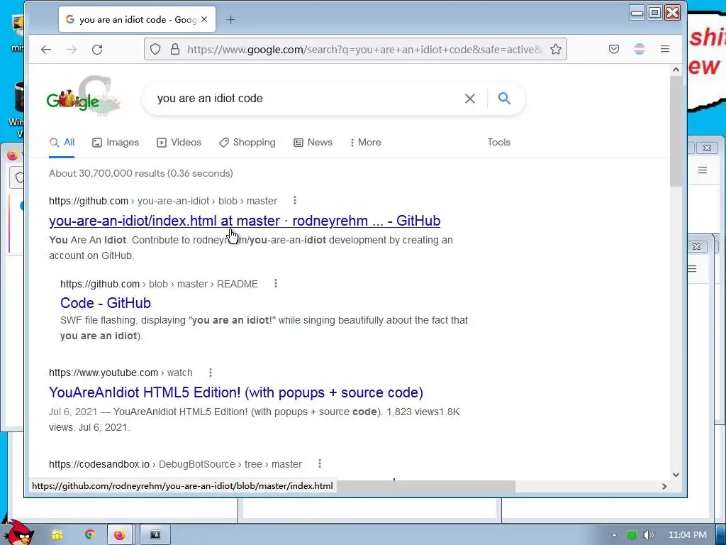Show hidden tray icons arrow

click(x=614, y=535)
